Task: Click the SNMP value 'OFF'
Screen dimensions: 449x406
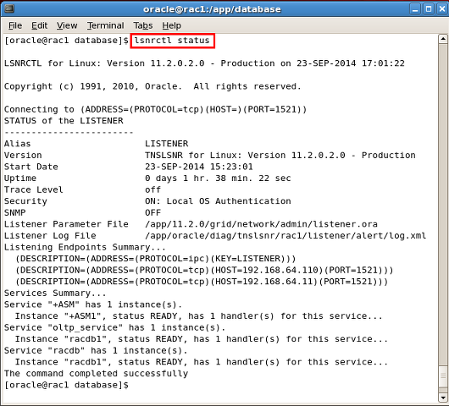Action: (x=152, y=212)
